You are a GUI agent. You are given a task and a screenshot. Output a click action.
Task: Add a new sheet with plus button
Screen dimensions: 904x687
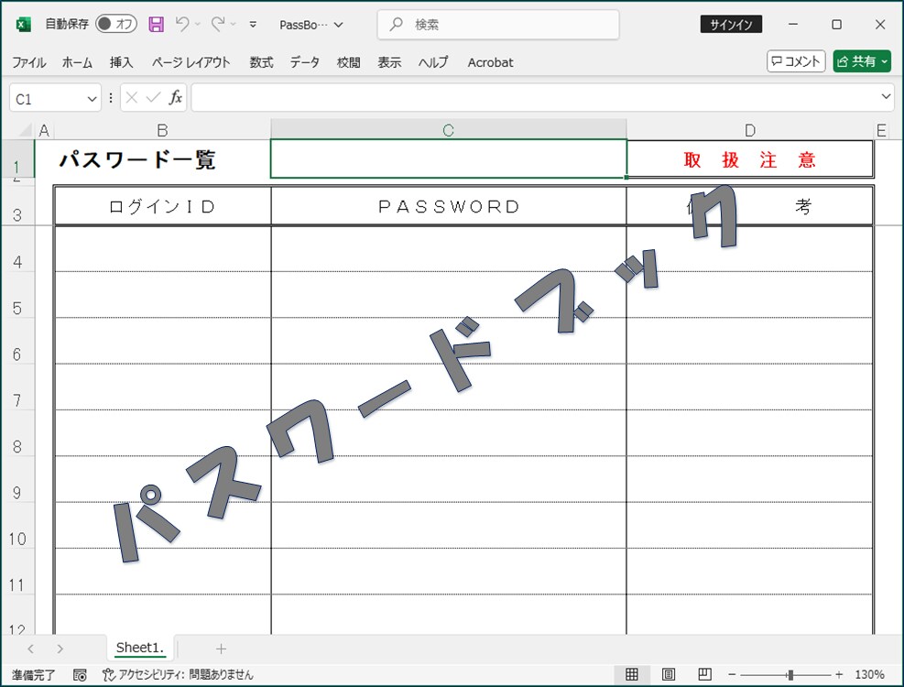tap(221, 649)
